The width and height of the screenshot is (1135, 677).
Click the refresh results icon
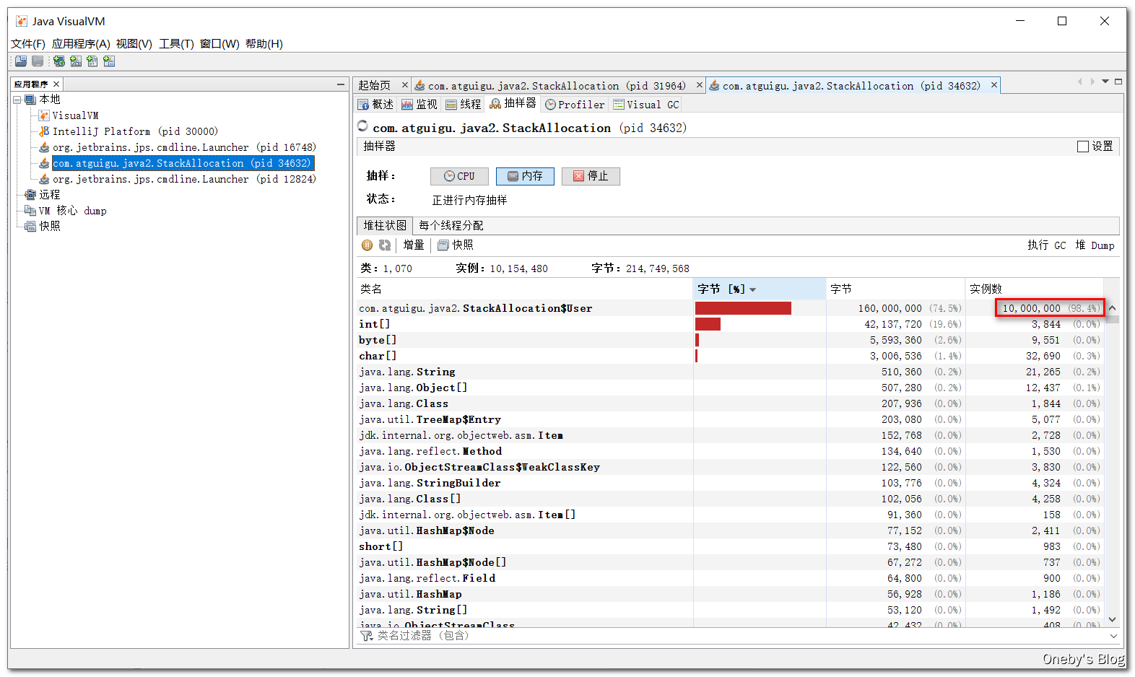point(385,245)
